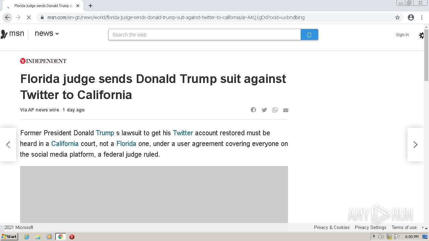
Task: Launch Internet Explorer from the taskbar
Action: pos(26,237)
